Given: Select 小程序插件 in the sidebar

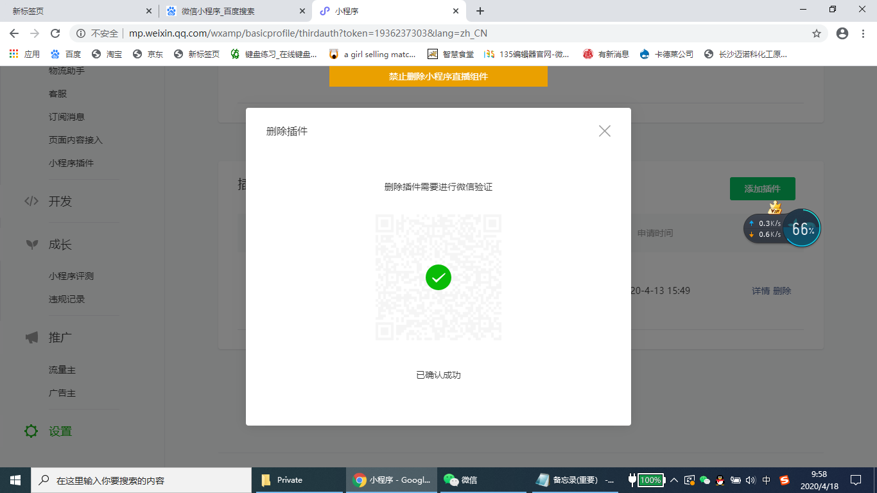Looking at the screenshot, I should point(71,163).
